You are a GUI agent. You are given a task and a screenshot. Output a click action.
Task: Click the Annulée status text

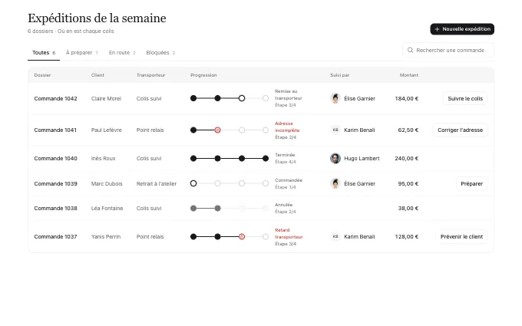pos(283,205)
